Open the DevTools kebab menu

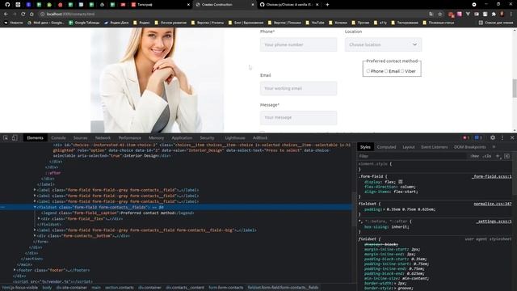tap(502, 137)
